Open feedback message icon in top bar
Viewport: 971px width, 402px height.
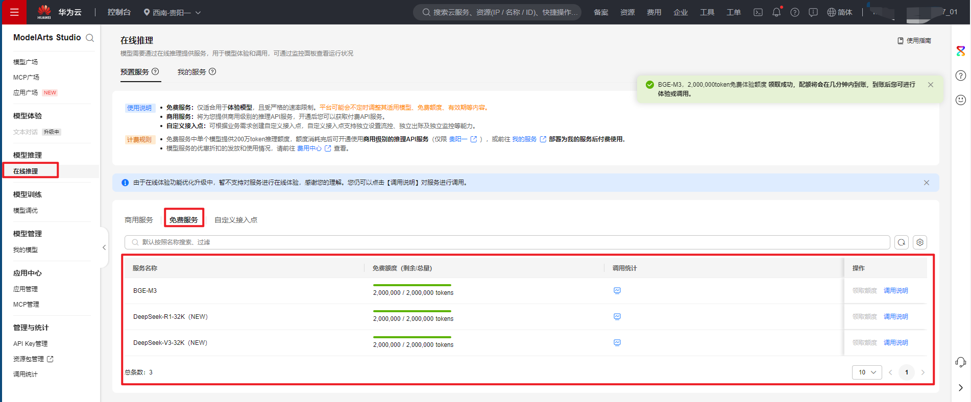click(813, 12)
